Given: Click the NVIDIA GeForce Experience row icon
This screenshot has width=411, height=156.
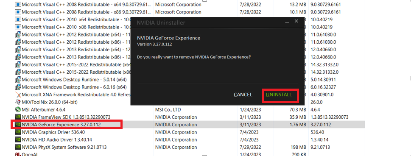Looking at the screenshot, I should coord(18,125).
